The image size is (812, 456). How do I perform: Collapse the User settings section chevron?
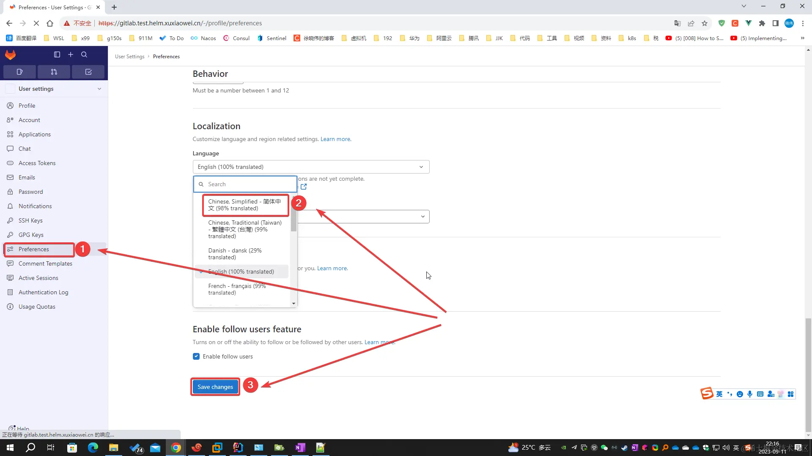[99, 89]
